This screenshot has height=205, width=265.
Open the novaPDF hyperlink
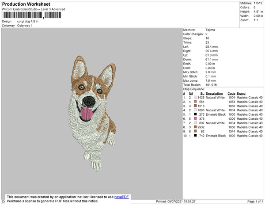[121, 197]
